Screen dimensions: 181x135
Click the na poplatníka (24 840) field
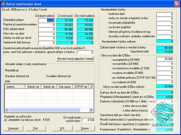[165, 59]
